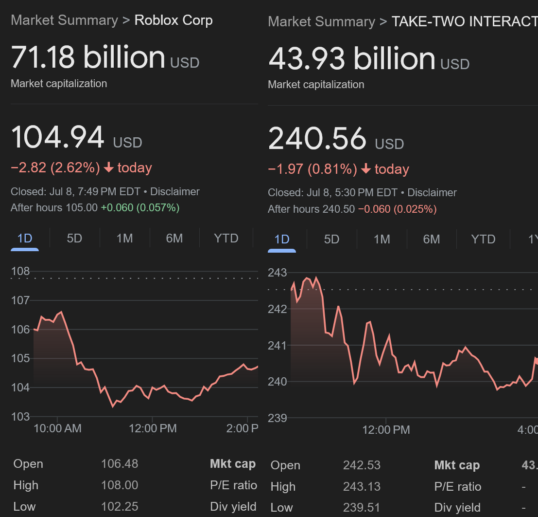Viewport: 538px width, 517px height.
Task: Click Roblox Open value 106.48
Action: coord(120,464)
